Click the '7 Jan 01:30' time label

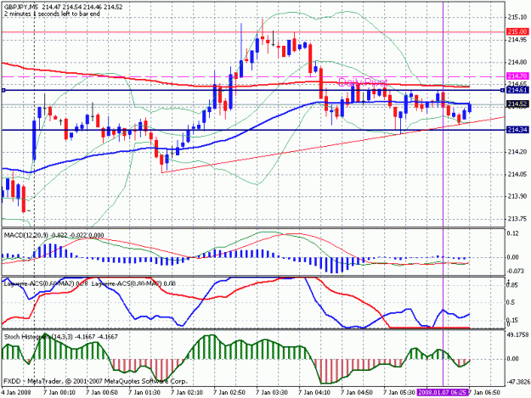click(146, 393)
